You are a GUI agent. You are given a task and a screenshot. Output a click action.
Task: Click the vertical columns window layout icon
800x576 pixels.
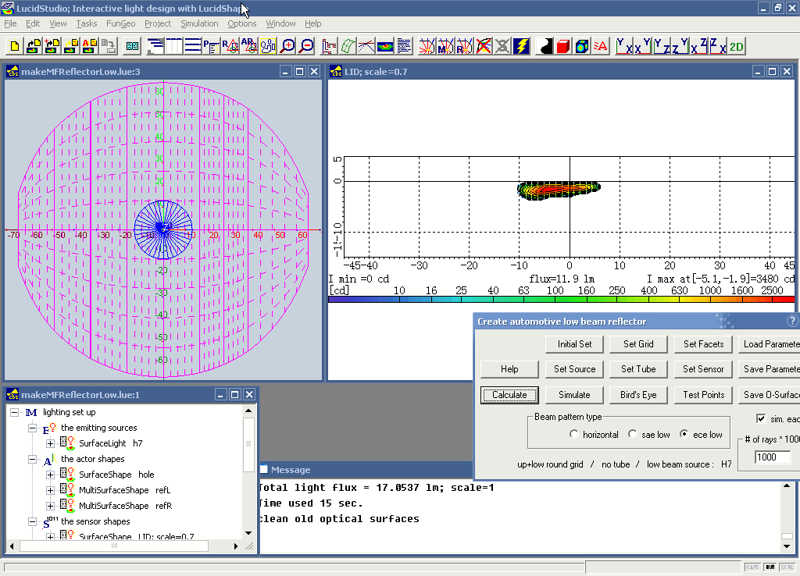173,46
